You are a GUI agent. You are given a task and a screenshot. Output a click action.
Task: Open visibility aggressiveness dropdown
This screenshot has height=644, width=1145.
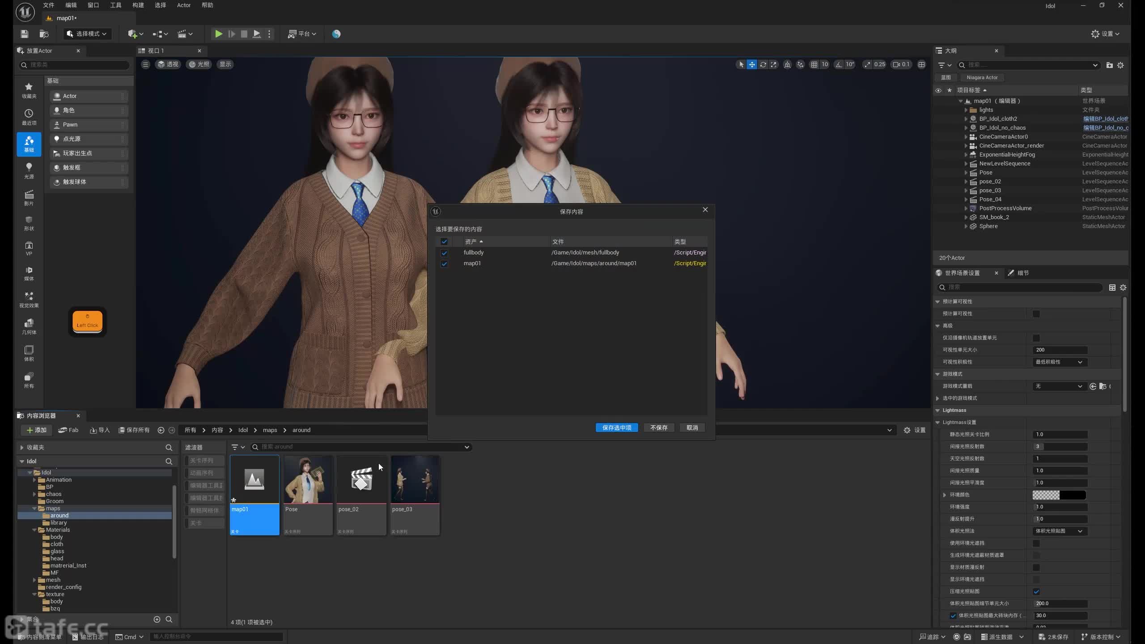pyautogui.click(x=1060, y=362)
